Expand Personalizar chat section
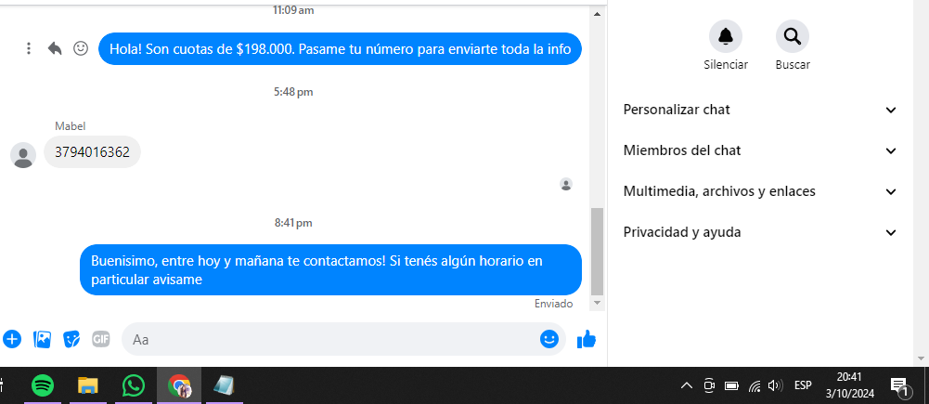Screen dimensions: 929x404 pyautogui.click(x=760, y=110)
